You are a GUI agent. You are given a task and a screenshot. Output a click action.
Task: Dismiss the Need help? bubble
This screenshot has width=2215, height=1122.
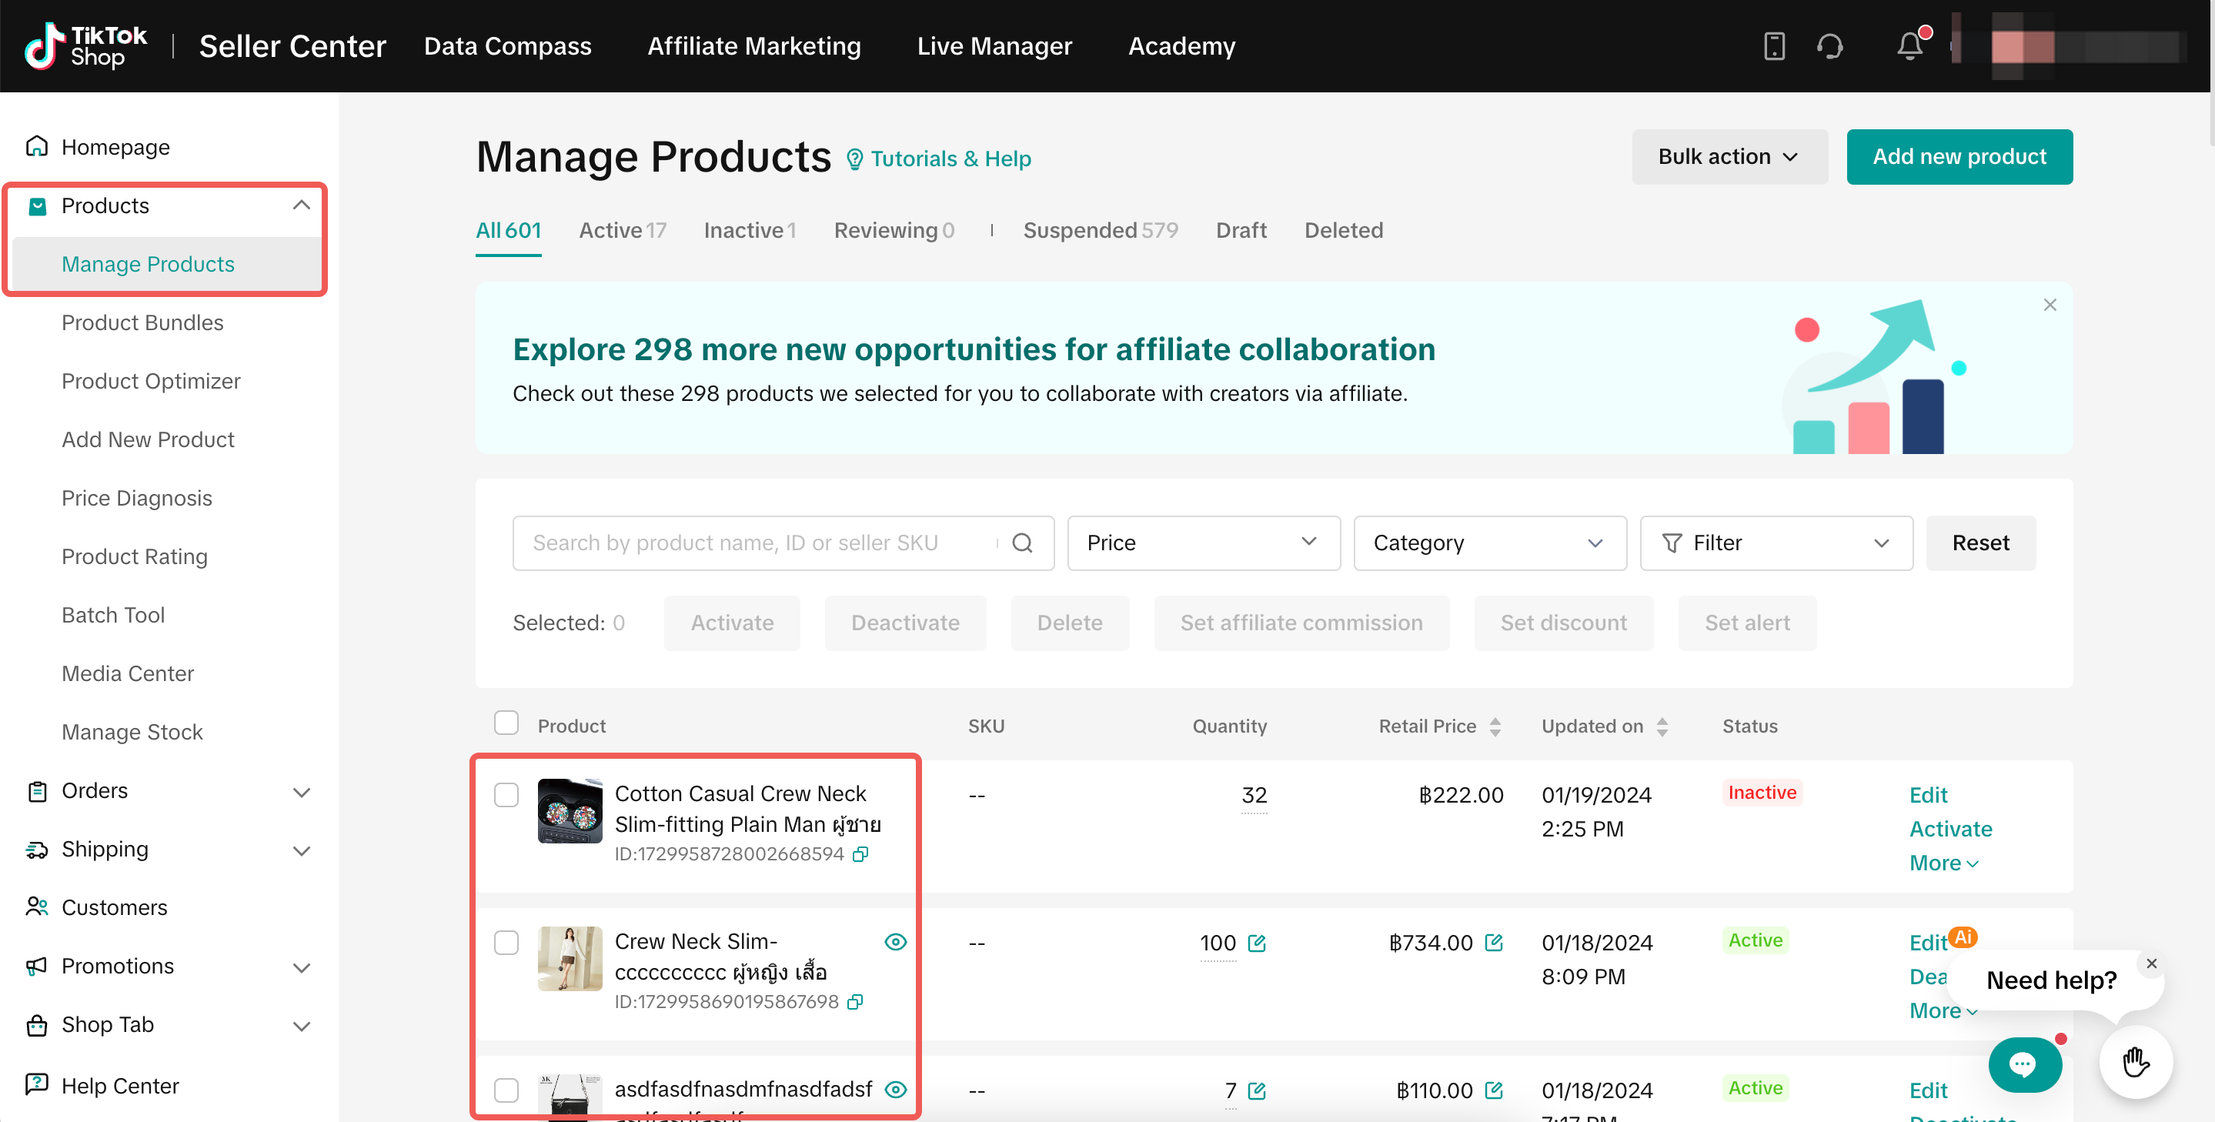(2151, 963)
